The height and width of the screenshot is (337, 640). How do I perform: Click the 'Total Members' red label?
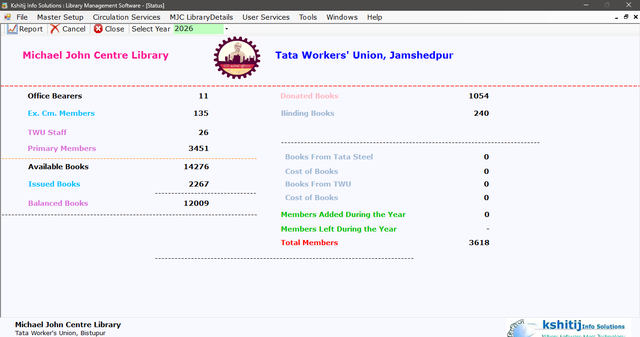click(x=309, y=243)
